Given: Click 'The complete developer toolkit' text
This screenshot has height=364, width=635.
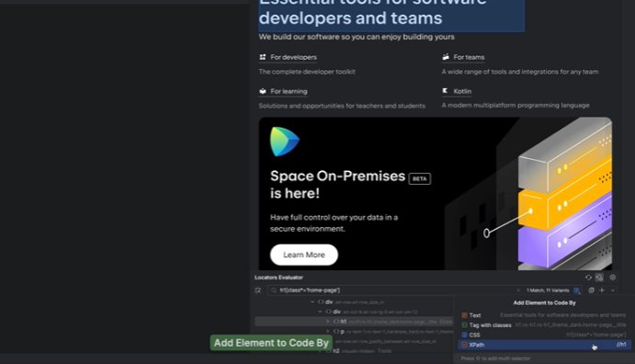Looking at the screenshot, I should [x=307, y=72].
